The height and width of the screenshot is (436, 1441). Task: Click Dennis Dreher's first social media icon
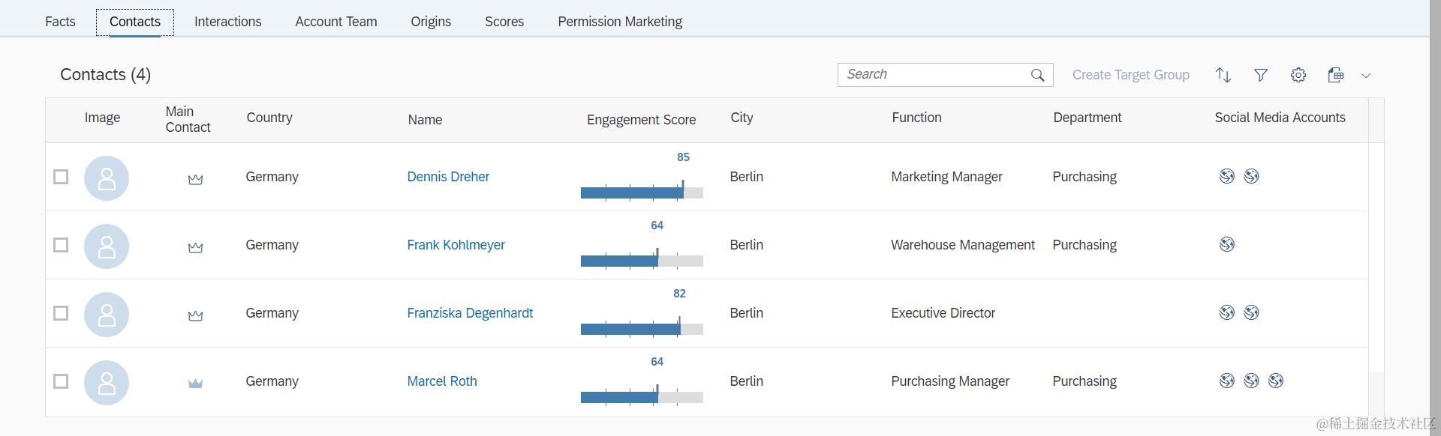[1227, 176]
